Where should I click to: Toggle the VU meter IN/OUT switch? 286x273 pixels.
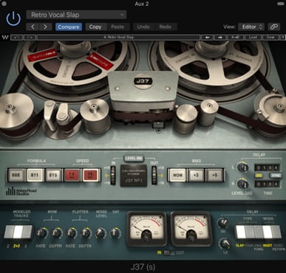[x=169, y=252]
